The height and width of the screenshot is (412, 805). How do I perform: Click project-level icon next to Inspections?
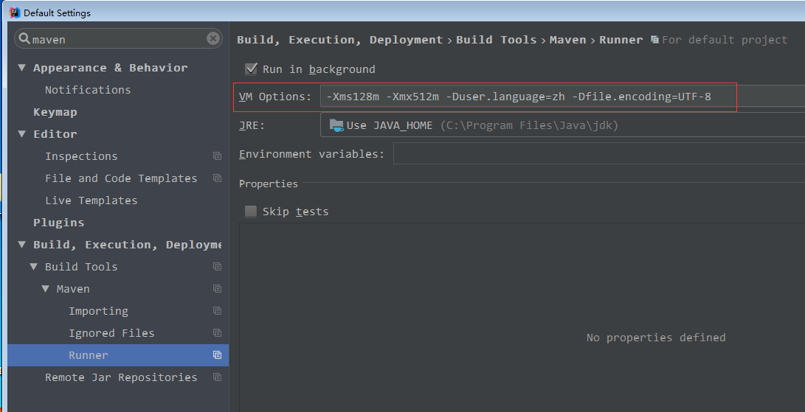click(x=217, y=156)
